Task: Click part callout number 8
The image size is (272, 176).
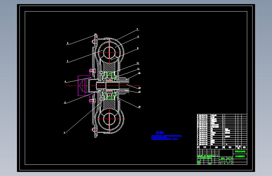Action: pos(138,37)
